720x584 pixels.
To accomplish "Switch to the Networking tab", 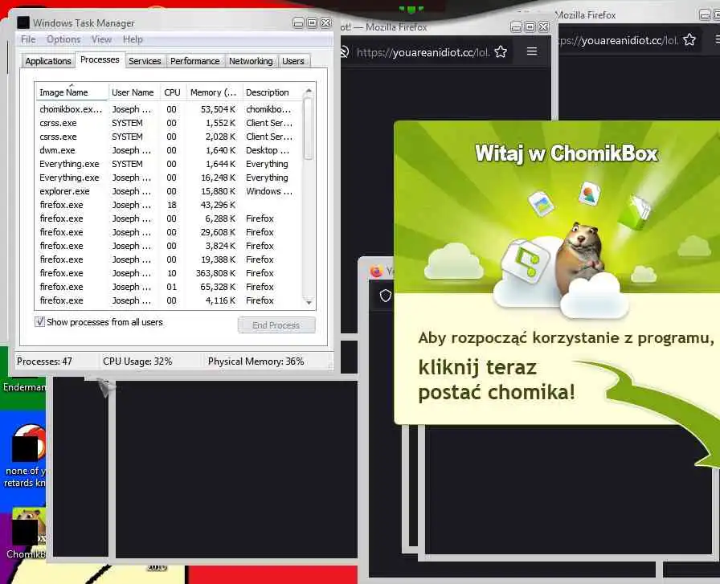I will click(x=251, y=61).
